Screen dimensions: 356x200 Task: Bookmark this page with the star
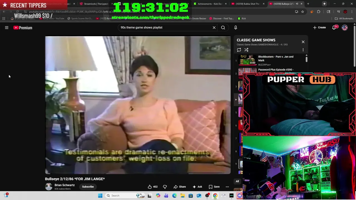coord(303,12)
